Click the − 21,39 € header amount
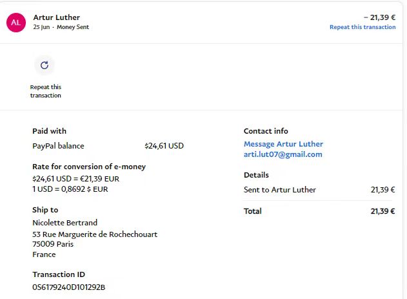The width and height of the screenshot is (407, 299). click(x=379, y=17)
